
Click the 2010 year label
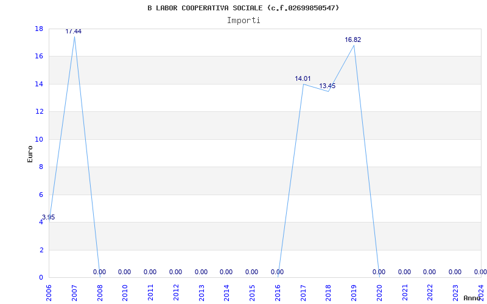click(x=125, y=293)
